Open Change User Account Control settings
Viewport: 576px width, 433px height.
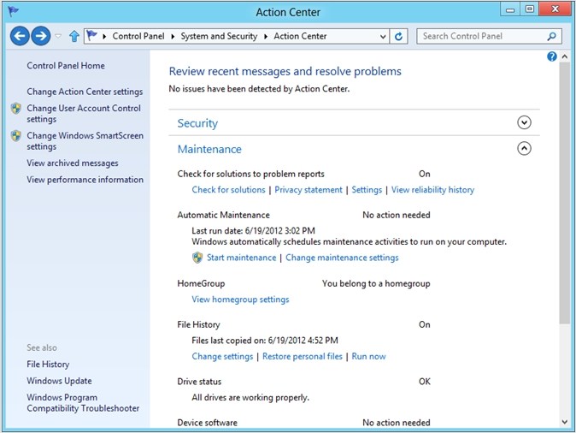click(x=84, y=113)
